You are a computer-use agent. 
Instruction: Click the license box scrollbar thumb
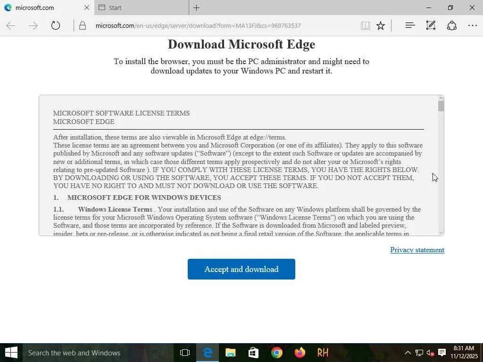441,106
